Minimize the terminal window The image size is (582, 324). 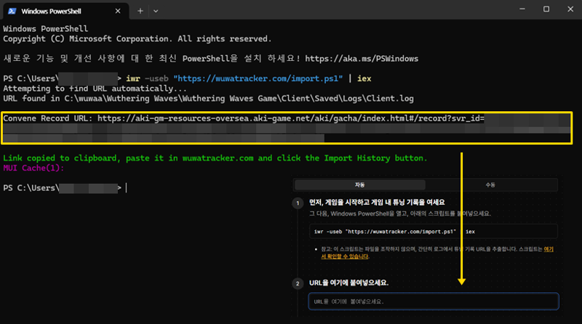522,9
